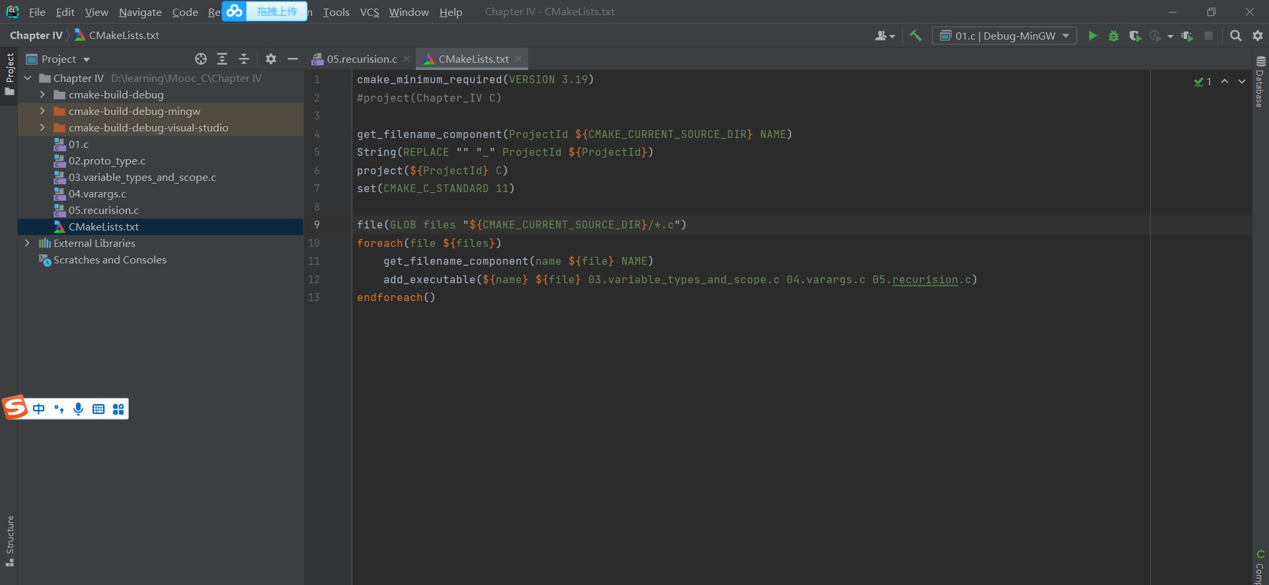Open the Navigate menu
The image size is (1269, 585).
tap(140, 12)
